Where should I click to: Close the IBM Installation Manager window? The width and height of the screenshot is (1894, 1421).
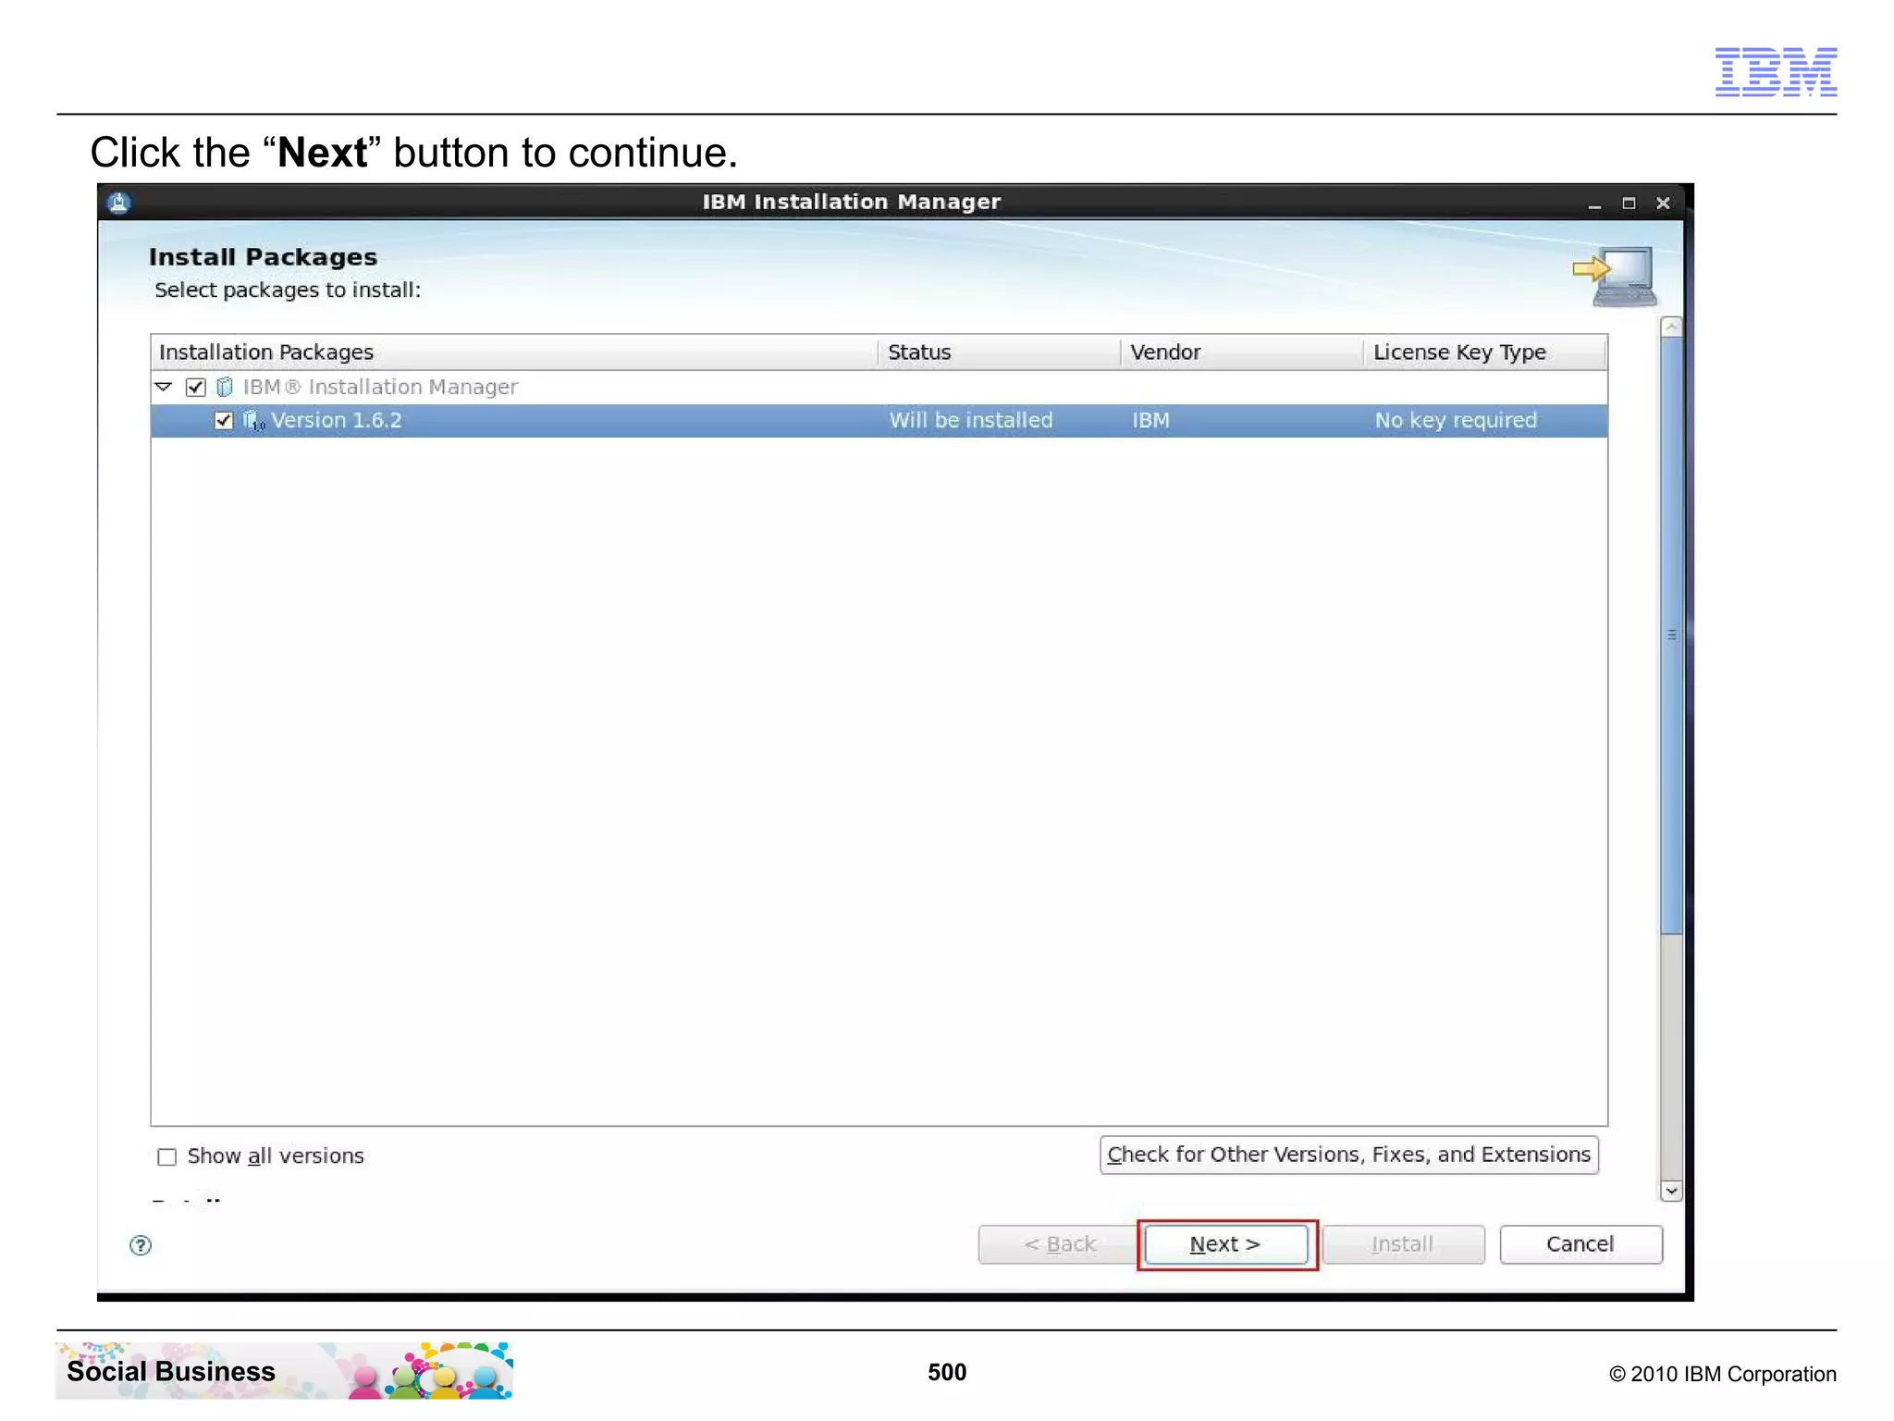pyautogui.click(x=1663, y=204)
